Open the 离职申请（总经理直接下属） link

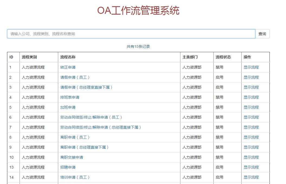coord(84,148)
